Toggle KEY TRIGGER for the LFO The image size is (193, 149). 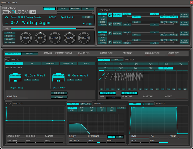click(x=129, y=93)
